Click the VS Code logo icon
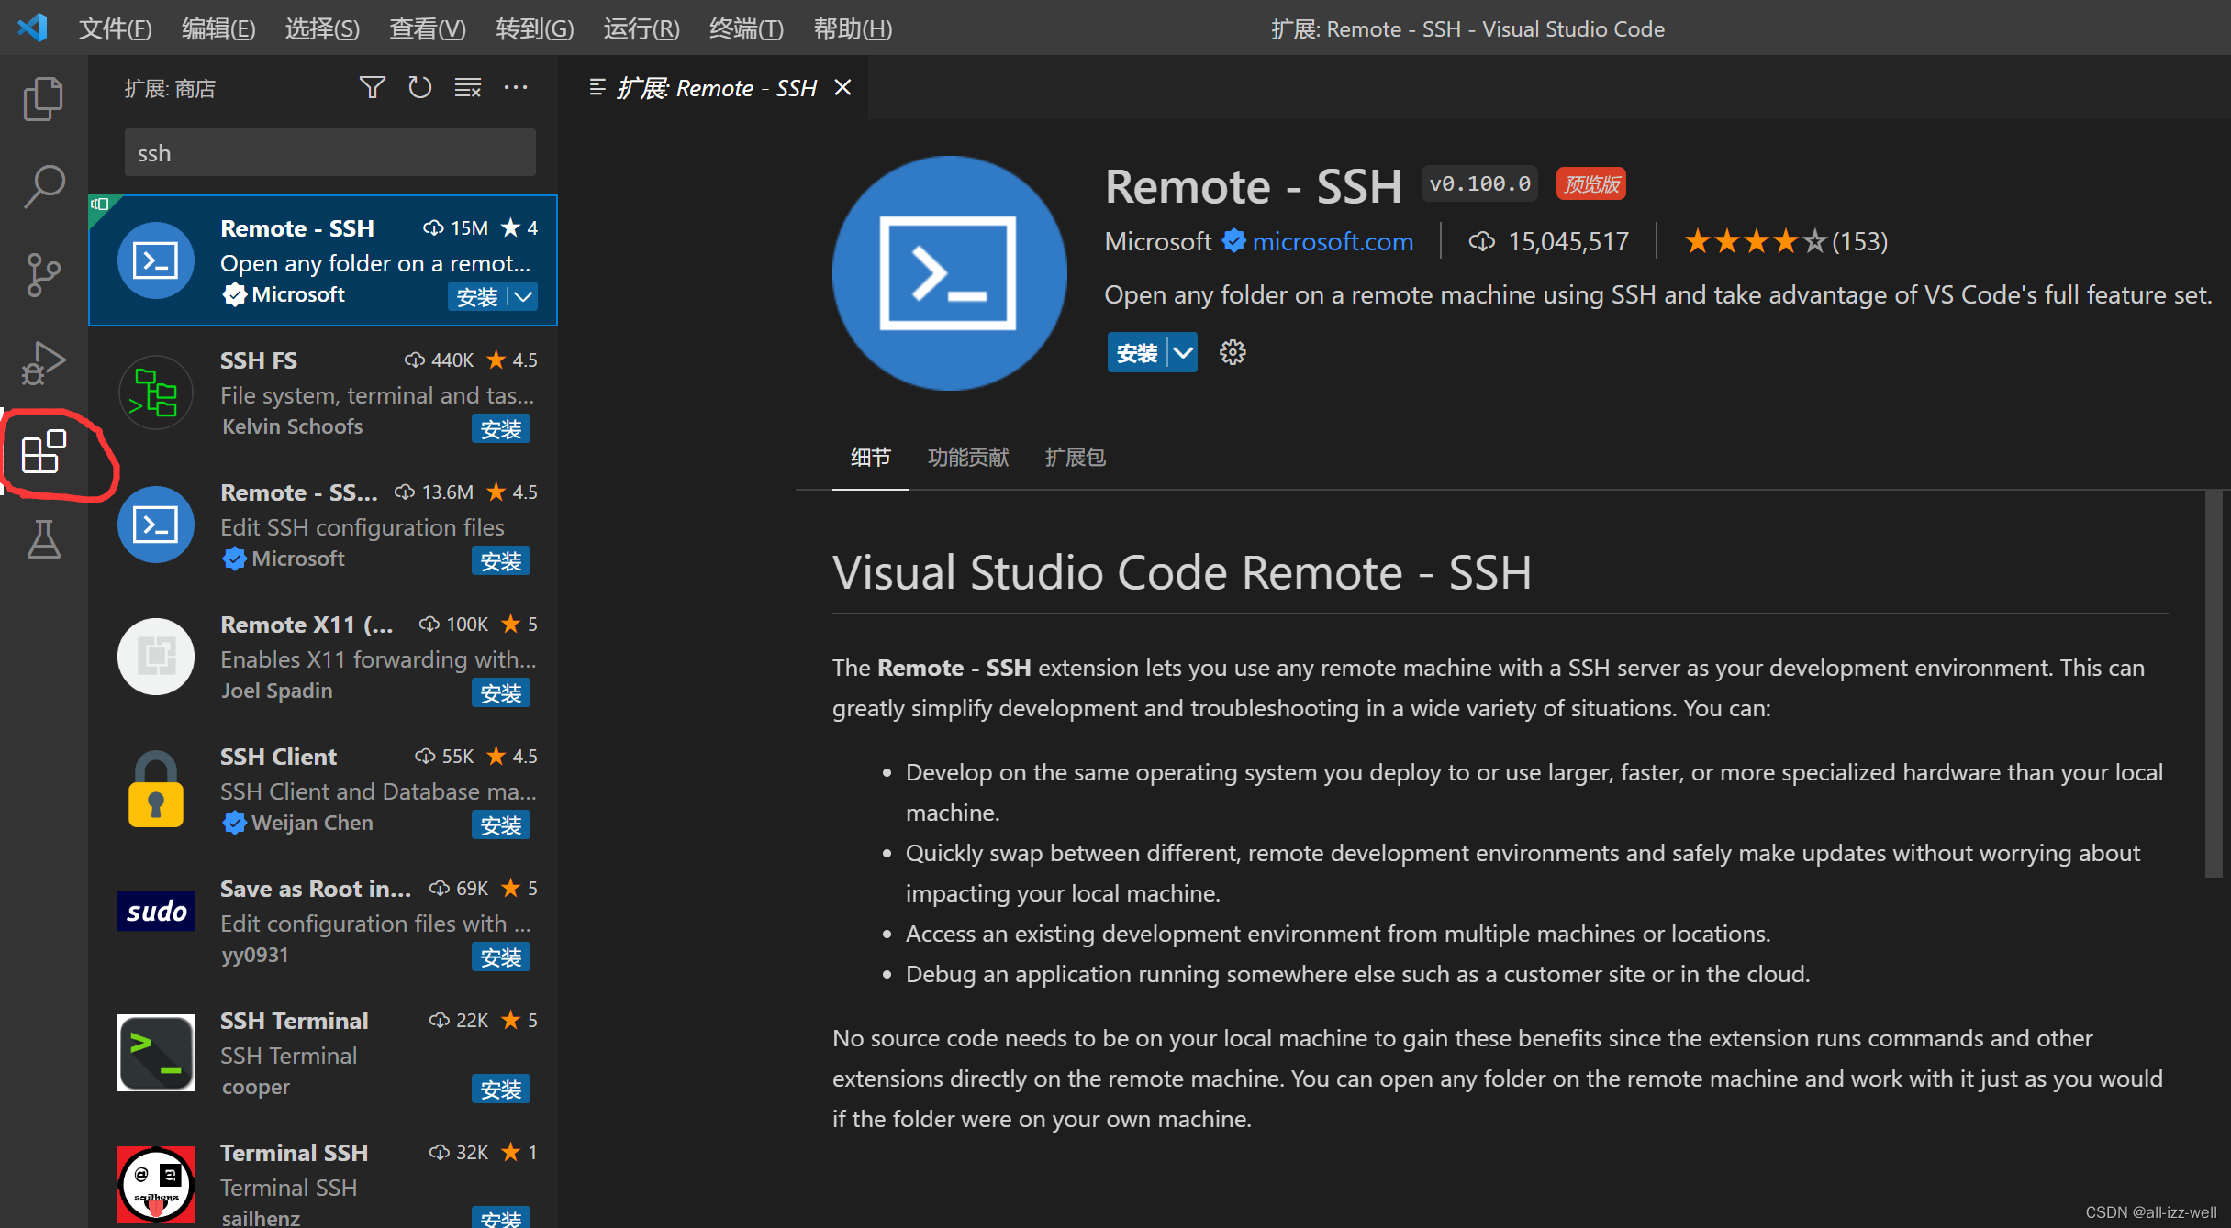Image resolution: width=2231 pixels, height=1228 pixels. pyautogui.click(x=32, y=28)
